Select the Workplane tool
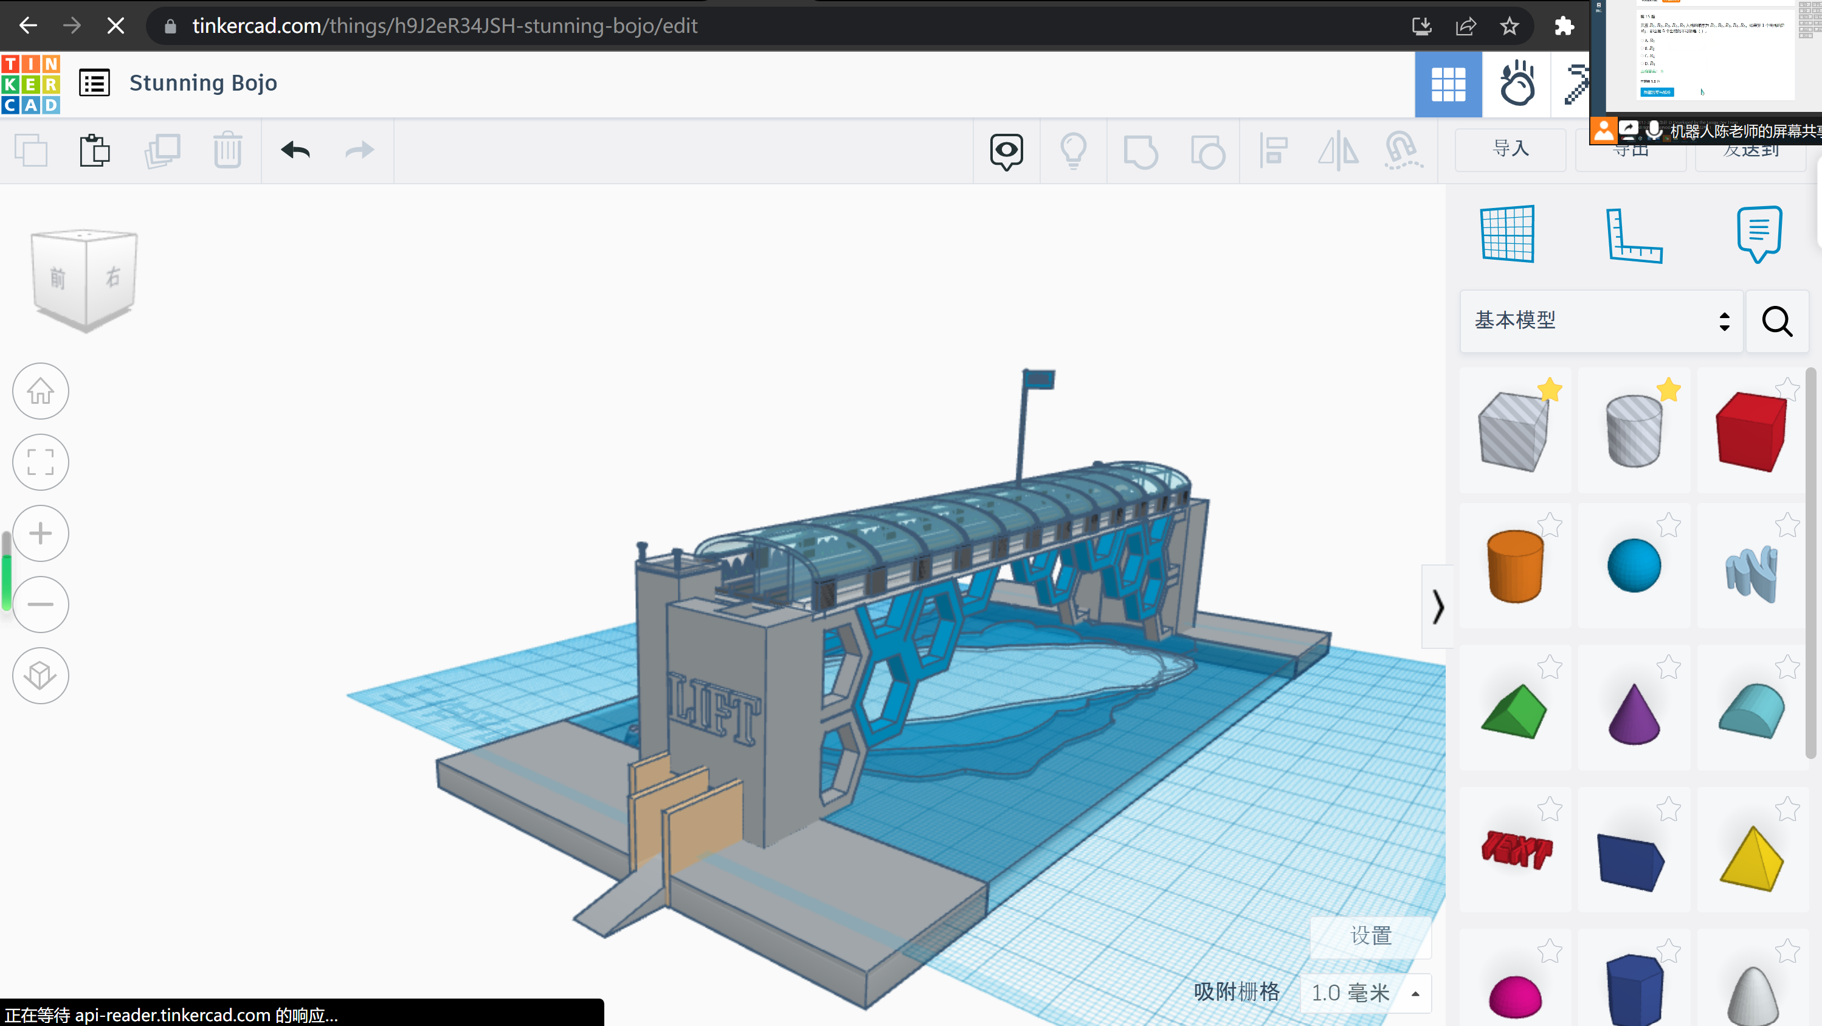 click(1507, 234)
